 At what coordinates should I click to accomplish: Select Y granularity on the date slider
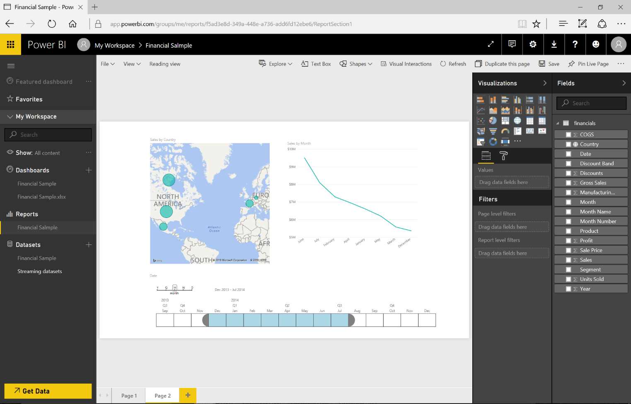157,287
